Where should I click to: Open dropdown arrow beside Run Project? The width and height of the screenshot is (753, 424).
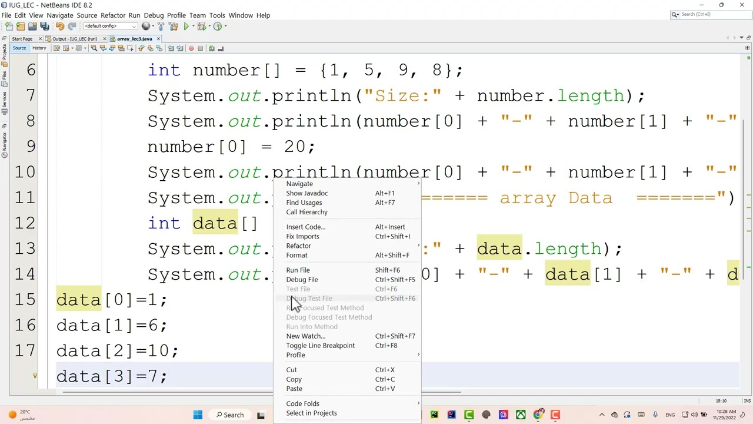coord(193,26)
